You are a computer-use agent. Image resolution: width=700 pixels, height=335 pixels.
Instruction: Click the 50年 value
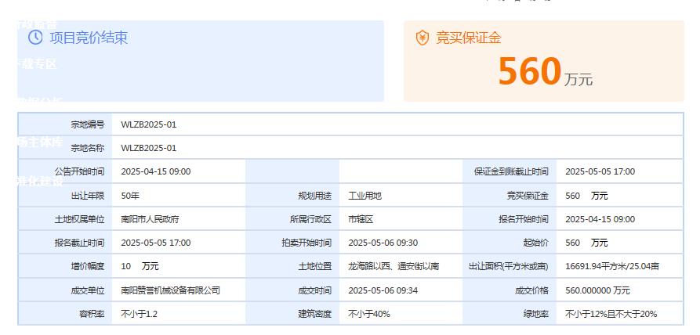pos(130,196)
